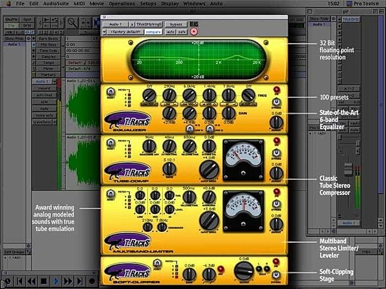
Task: Open the Audio 1 track name dropdown arrow
Action: [x=54, y=82]
